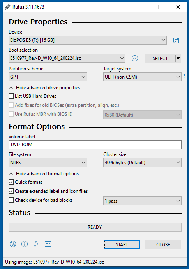Click the blue question mark help icon
Viewport: 189px width, 269px height.
click(x=184, y=76)
